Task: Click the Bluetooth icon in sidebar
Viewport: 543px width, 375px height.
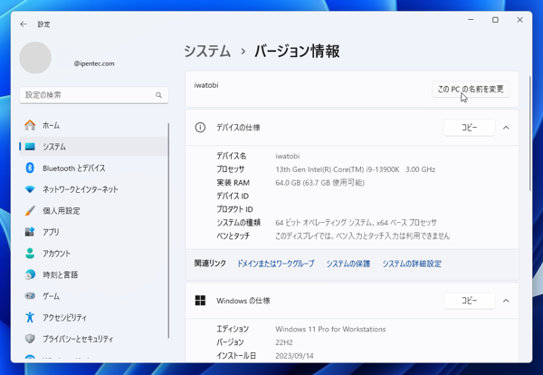Action: point(30,168)
